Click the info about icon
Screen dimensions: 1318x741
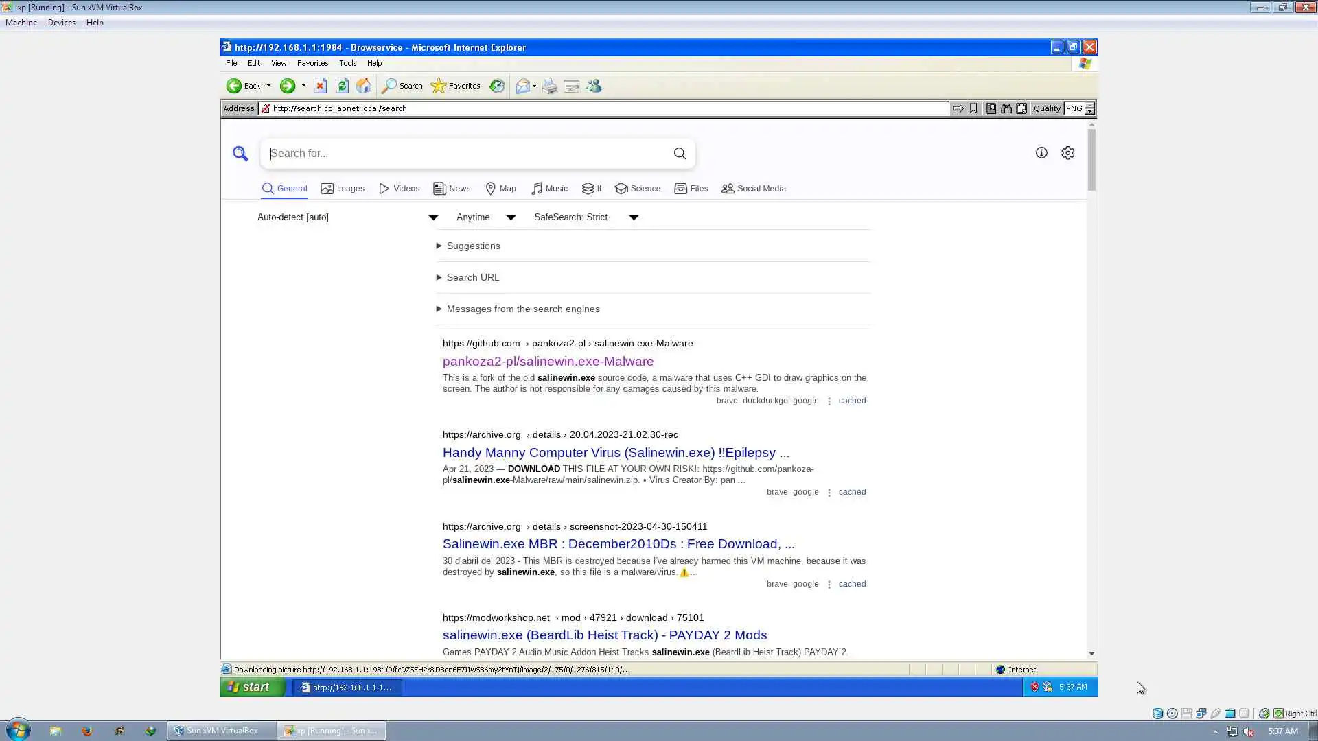pos(1041,153)
